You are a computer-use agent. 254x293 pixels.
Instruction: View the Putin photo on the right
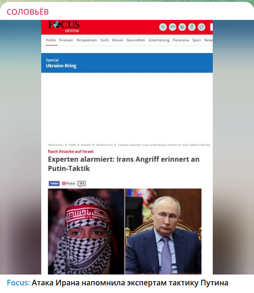click(x=163, y=231)
